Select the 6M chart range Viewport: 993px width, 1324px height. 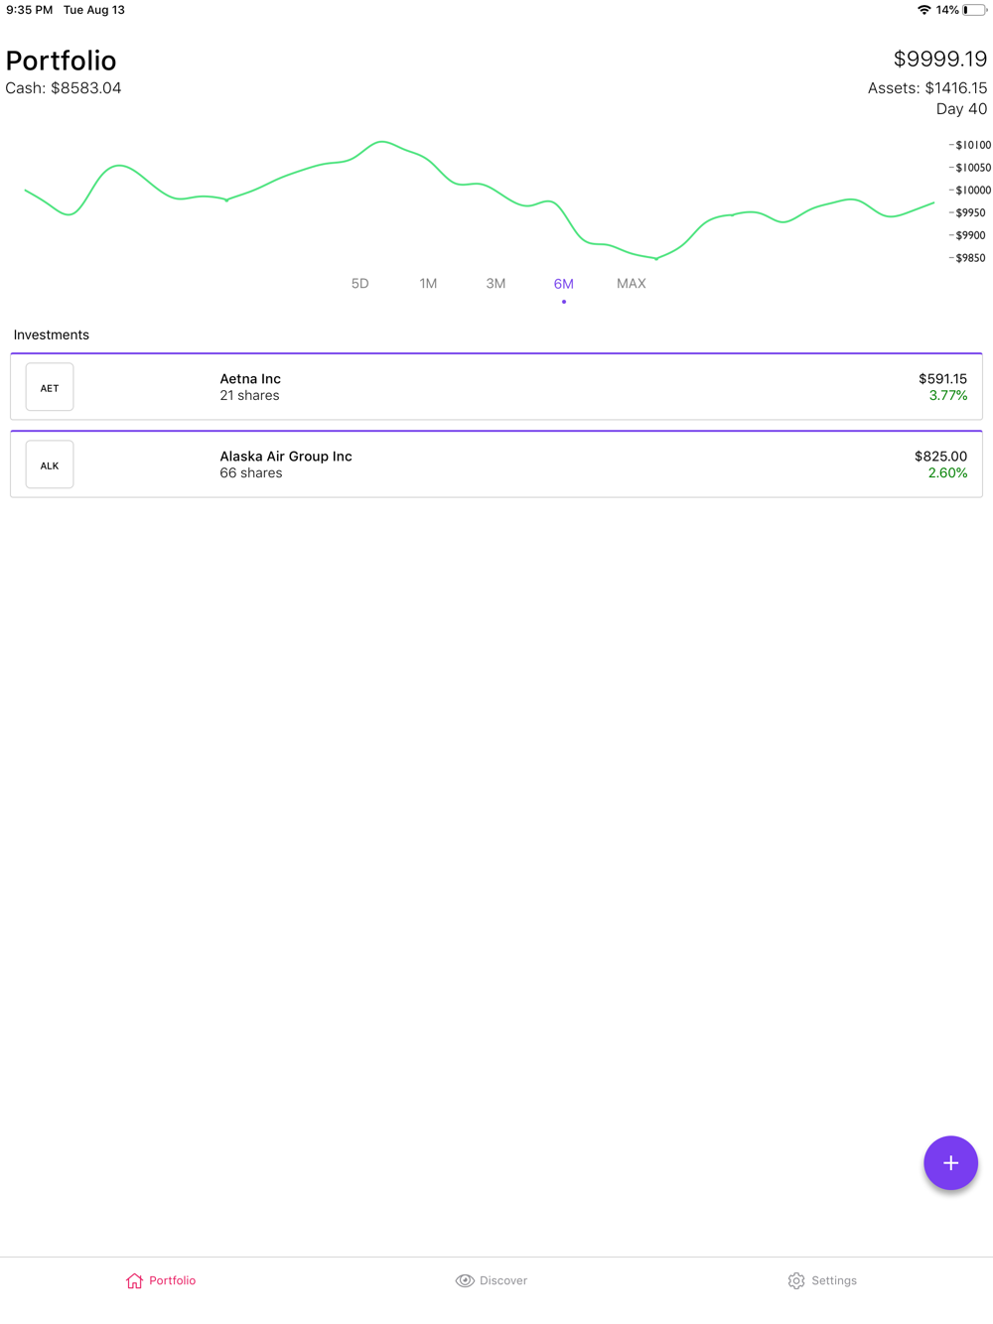pos(563,284)
